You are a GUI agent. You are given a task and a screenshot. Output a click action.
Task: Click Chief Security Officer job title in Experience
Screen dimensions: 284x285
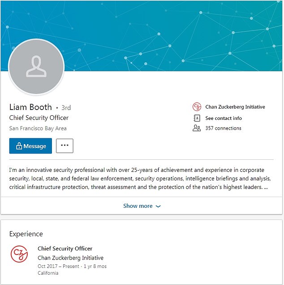point(65,249)
